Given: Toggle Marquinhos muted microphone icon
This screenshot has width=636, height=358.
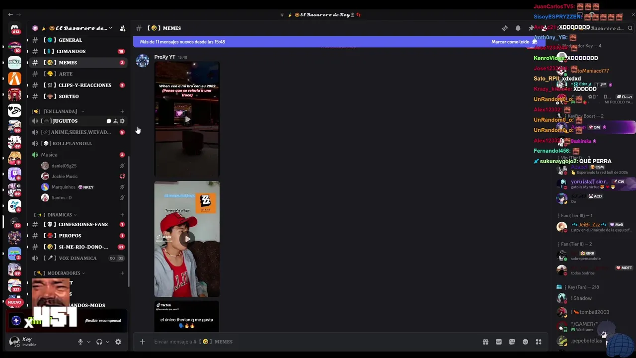Looking at the screenshot, I should pos(122,187).
